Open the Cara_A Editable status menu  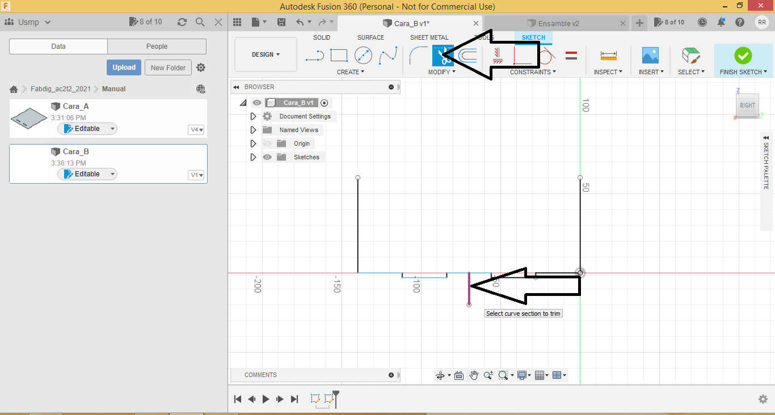(87, 129)
